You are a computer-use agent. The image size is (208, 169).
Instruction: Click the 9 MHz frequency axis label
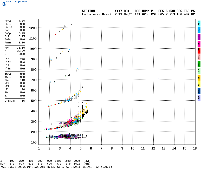(122, 148)
